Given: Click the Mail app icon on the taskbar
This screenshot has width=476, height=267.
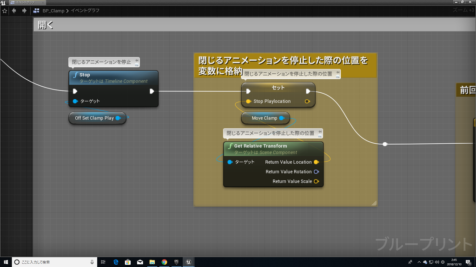Looking at the screenshot, I should coord(139,262).
